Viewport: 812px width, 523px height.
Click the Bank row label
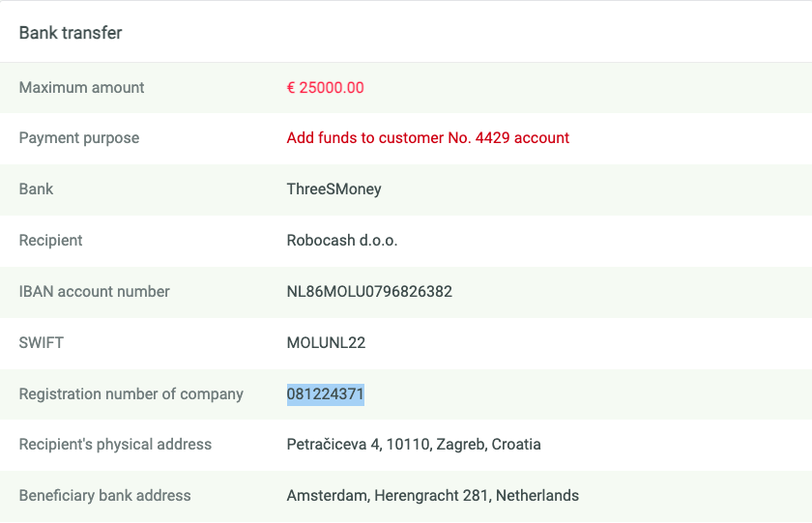pyautogui.click(x=36, y=189)
